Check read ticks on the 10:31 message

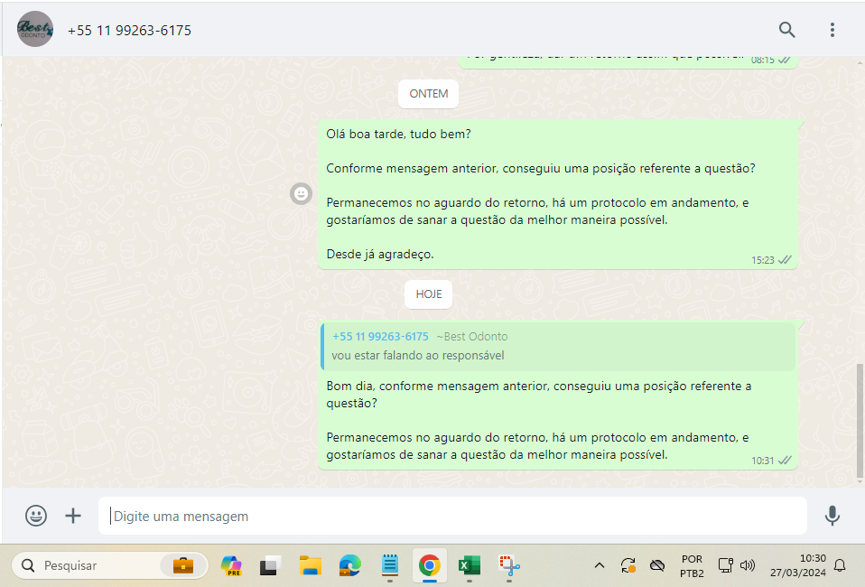(785, 460)
